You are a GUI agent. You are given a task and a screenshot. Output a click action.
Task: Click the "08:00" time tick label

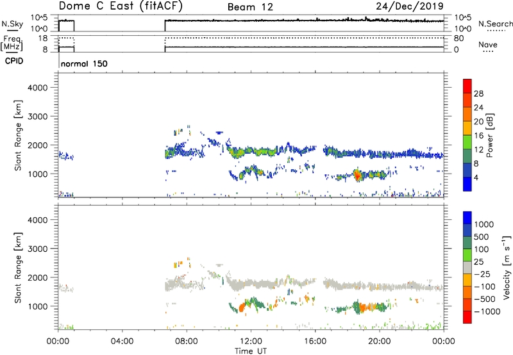click(x=187, y=342)
